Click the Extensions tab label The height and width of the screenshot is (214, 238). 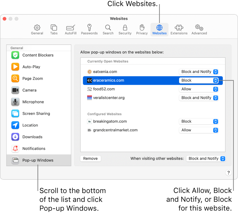179,33
